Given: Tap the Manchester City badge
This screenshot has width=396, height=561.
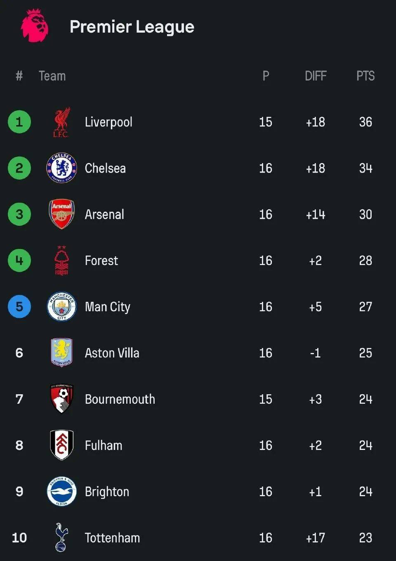Looking at the screenshot, I should point(61,307).
